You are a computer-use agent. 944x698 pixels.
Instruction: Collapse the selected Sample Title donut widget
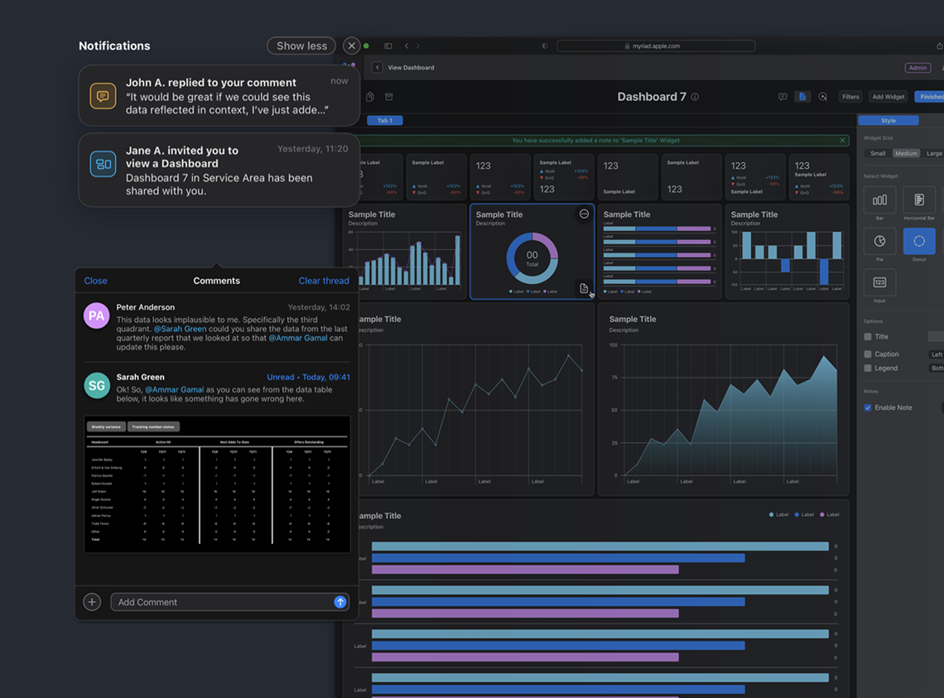[x=584, y=214]
